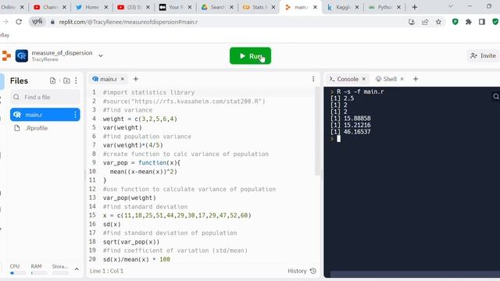Create a new folder in Files
This screenshot has height=281, width=500.
[x=66, y=80]
